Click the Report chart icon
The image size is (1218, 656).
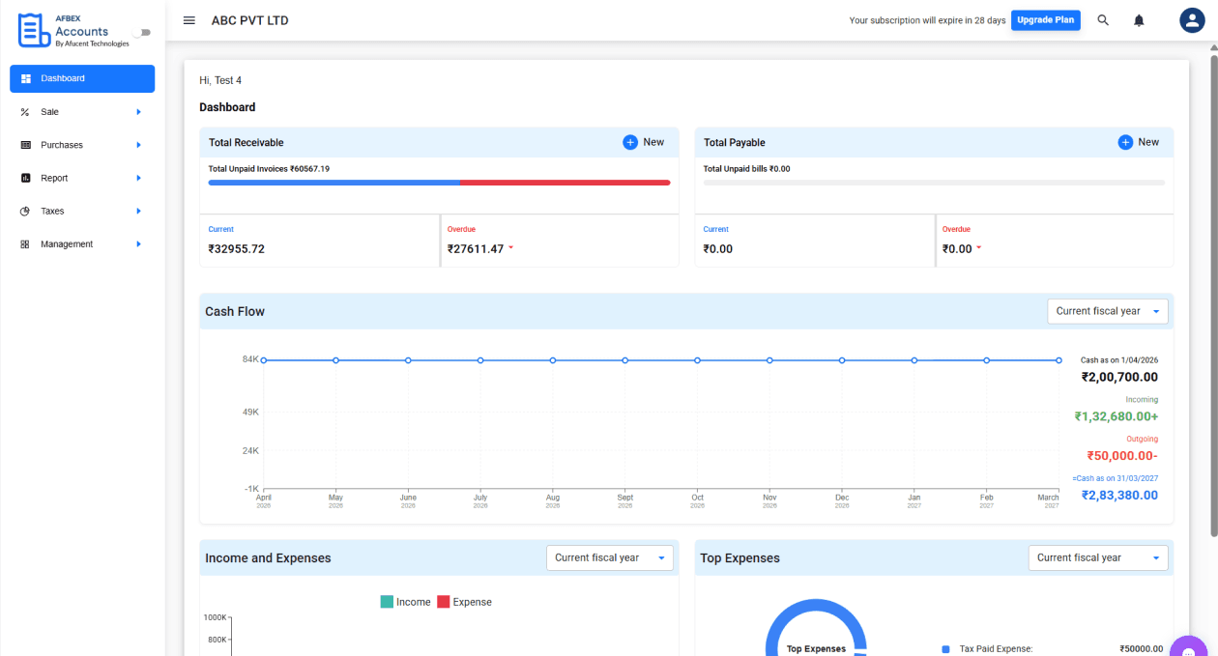pos(25,178)
